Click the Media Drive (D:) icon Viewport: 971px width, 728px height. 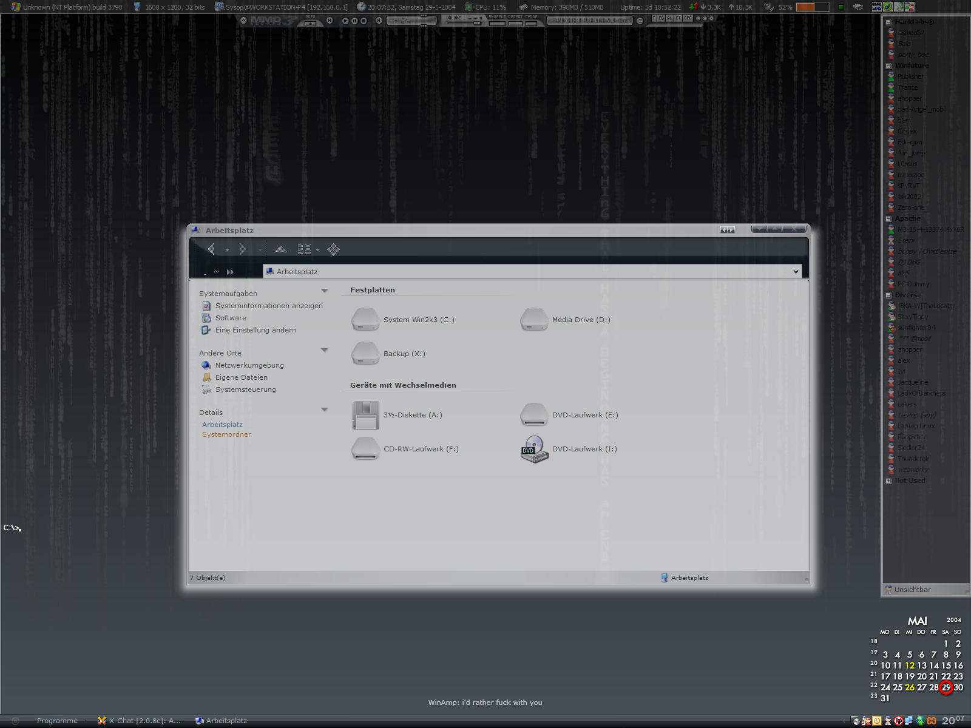534,320
